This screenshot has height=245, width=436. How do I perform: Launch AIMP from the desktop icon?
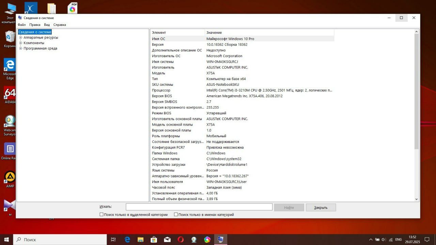[10, 179]
